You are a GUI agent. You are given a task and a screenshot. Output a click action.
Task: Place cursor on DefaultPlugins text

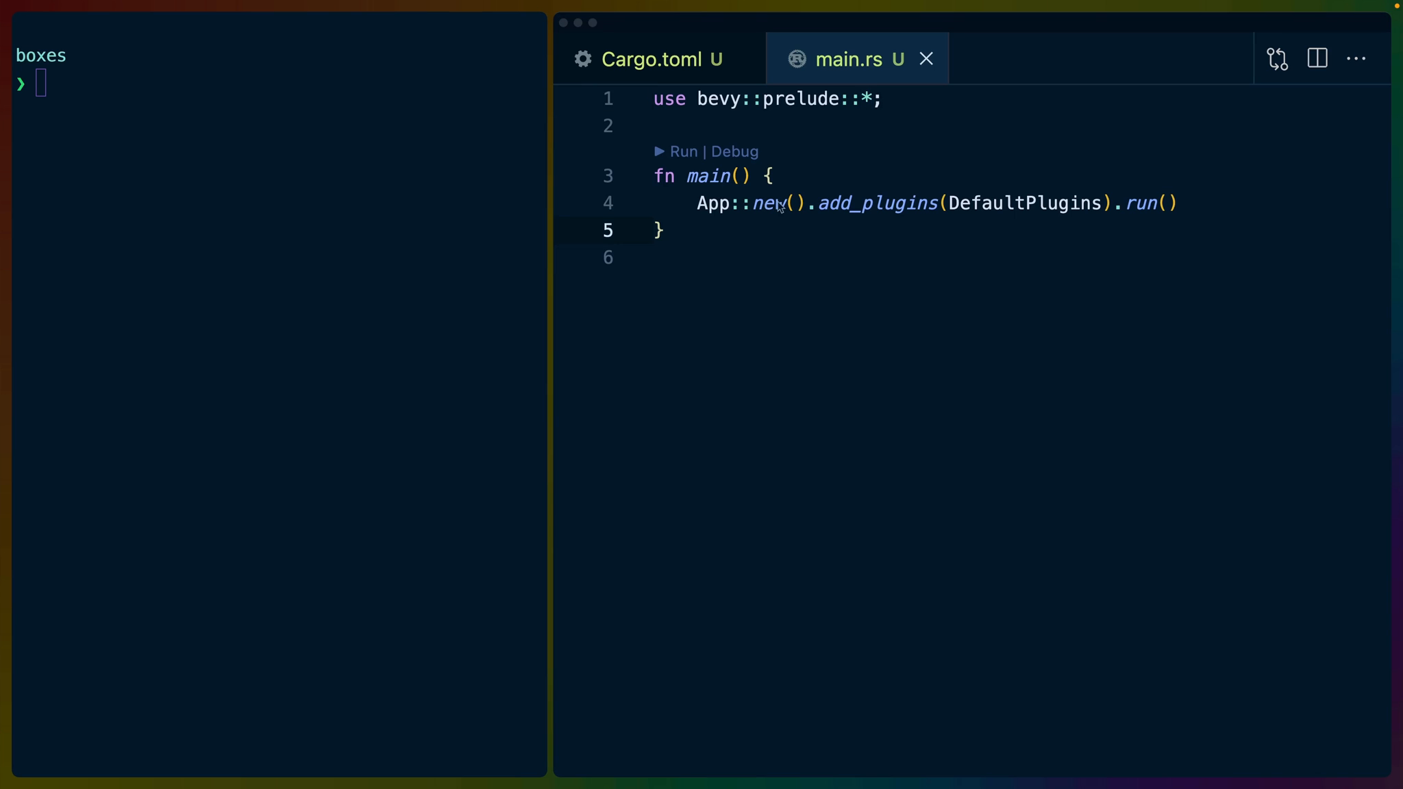1024,203
